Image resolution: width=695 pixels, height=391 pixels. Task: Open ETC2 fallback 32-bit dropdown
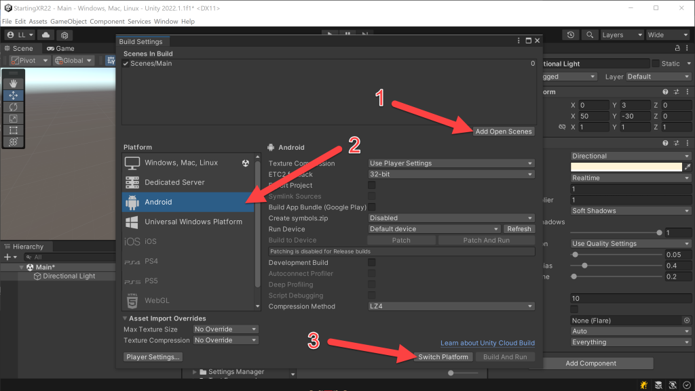[451, 174]
